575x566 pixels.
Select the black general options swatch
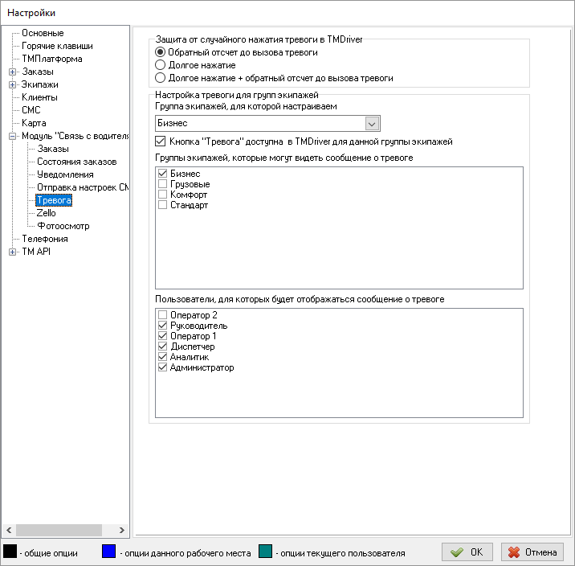click(10, 552)
